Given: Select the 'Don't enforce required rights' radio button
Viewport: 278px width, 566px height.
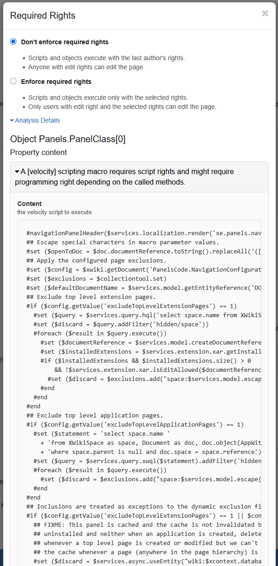Looking at the screenshot, I should (13, 41).
